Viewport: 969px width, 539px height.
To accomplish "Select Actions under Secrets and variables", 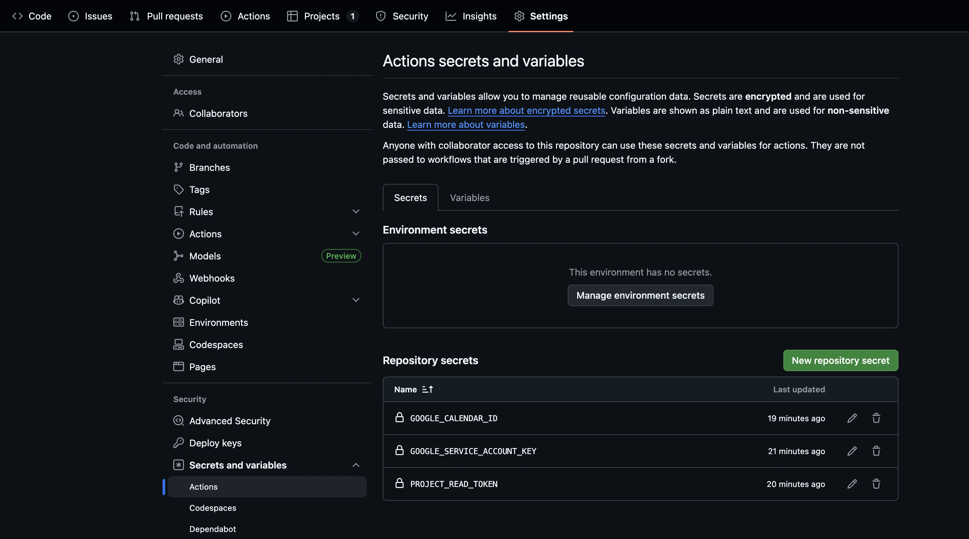I will pyautogui.click(x=267, y=487).
